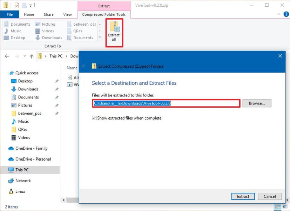The height and width of the screenshot is (211, 290).
Task: Click the back arrow in Extract dialog
Action: (x=84, y=66)
